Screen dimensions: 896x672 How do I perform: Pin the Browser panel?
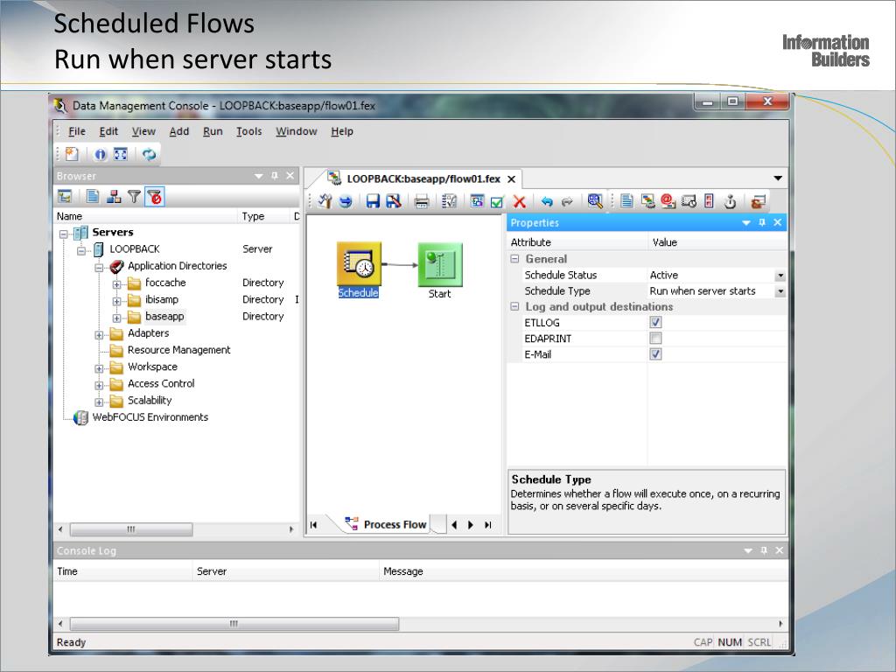[x=275, y=175]
